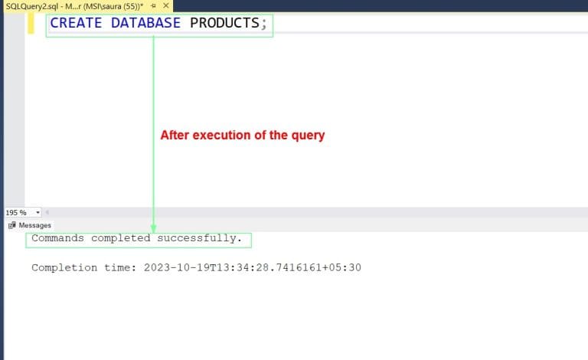Click the Commands completed successfully message

[x=137, y=238]
